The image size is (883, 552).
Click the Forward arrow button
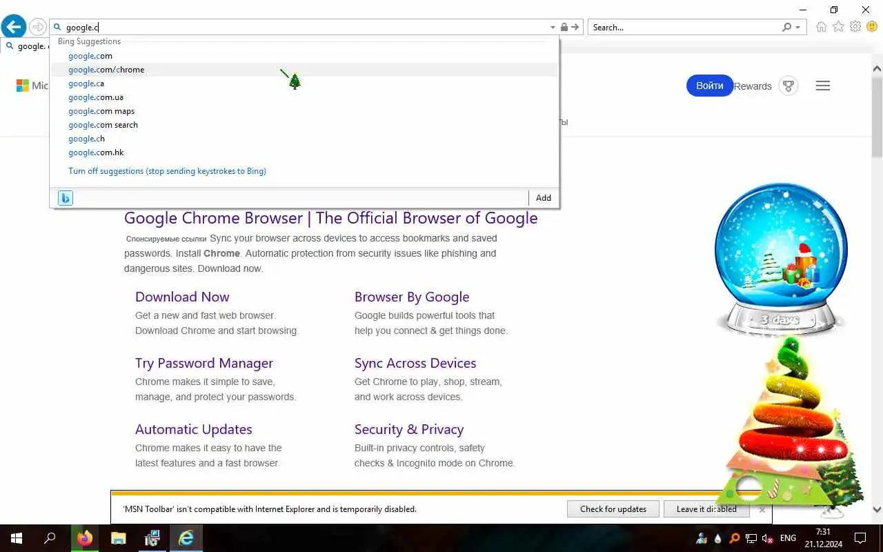pyautogui.click(x=37, y=27)
